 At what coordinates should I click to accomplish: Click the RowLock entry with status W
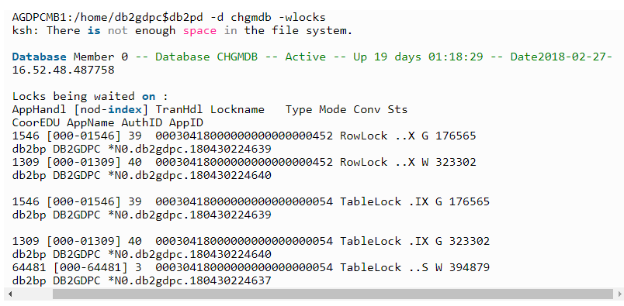coord(244,162)
